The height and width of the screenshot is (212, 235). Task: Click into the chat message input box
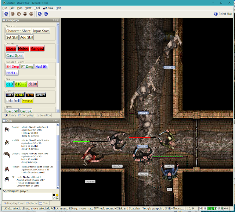pos(27,197)
